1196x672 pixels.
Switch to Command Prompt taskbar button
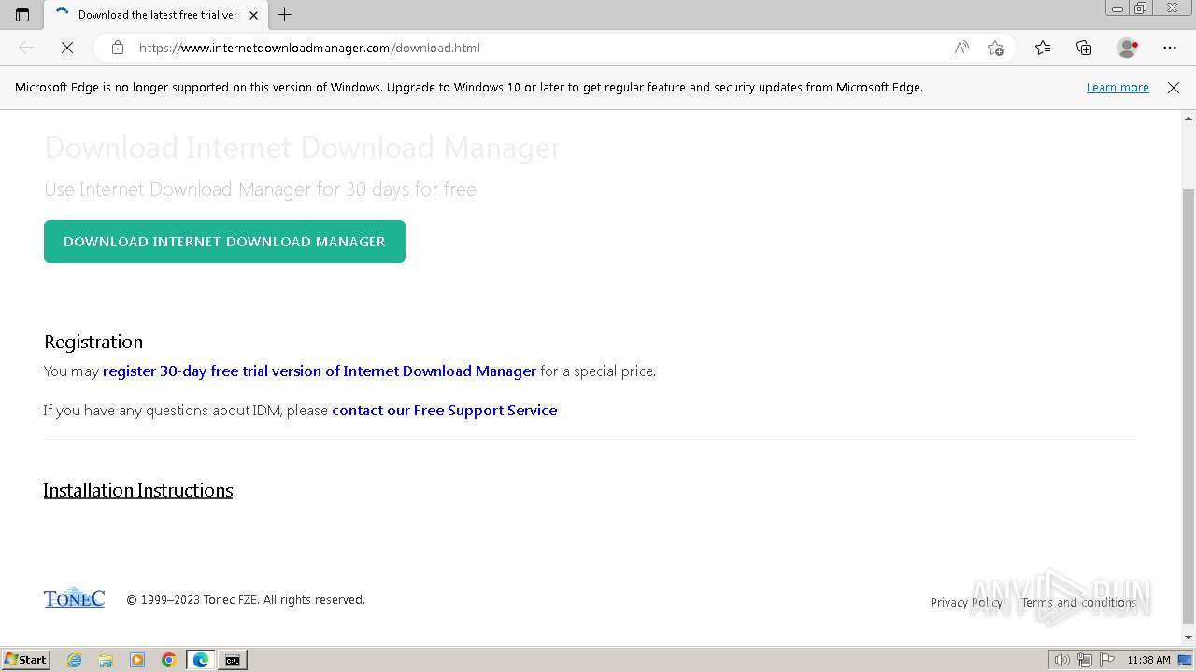click(233, 660)
